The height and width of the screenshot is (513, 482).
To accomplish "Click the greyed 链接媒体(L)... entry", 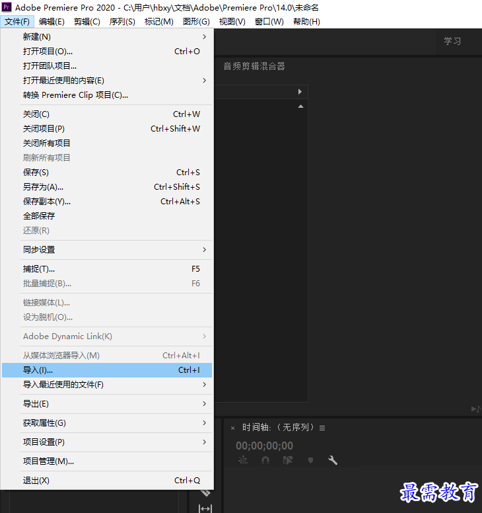I will 107,303.
